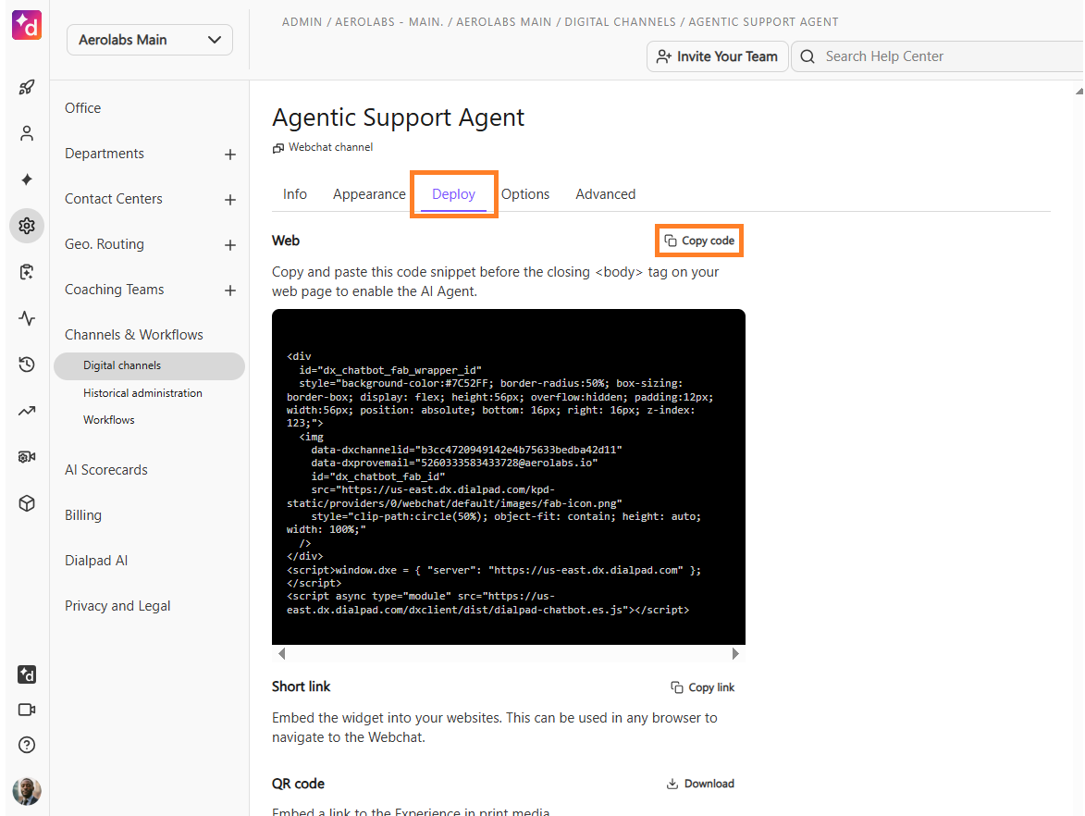Switch to the Appearance tab
This screenshot has height=816, width=1085.
[369, 194]
